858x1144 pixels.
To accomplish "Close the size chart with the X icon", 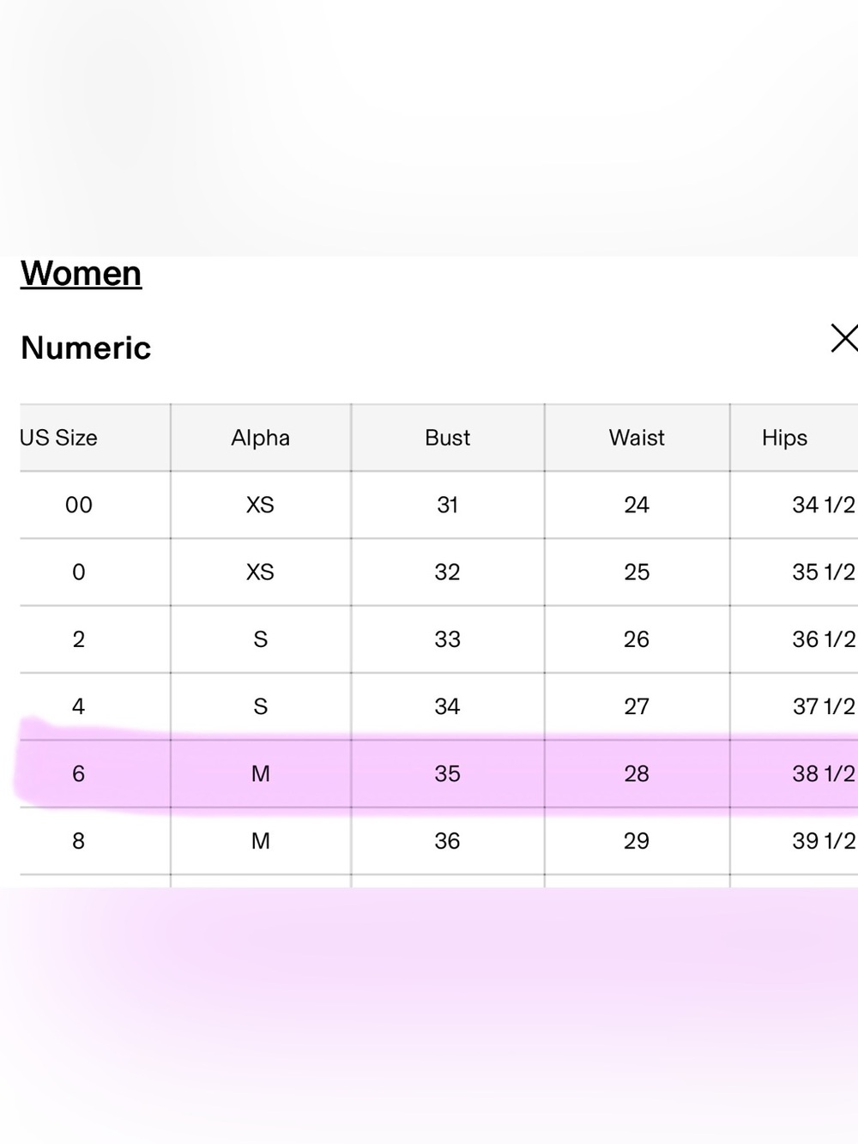I will click(844, 338).
